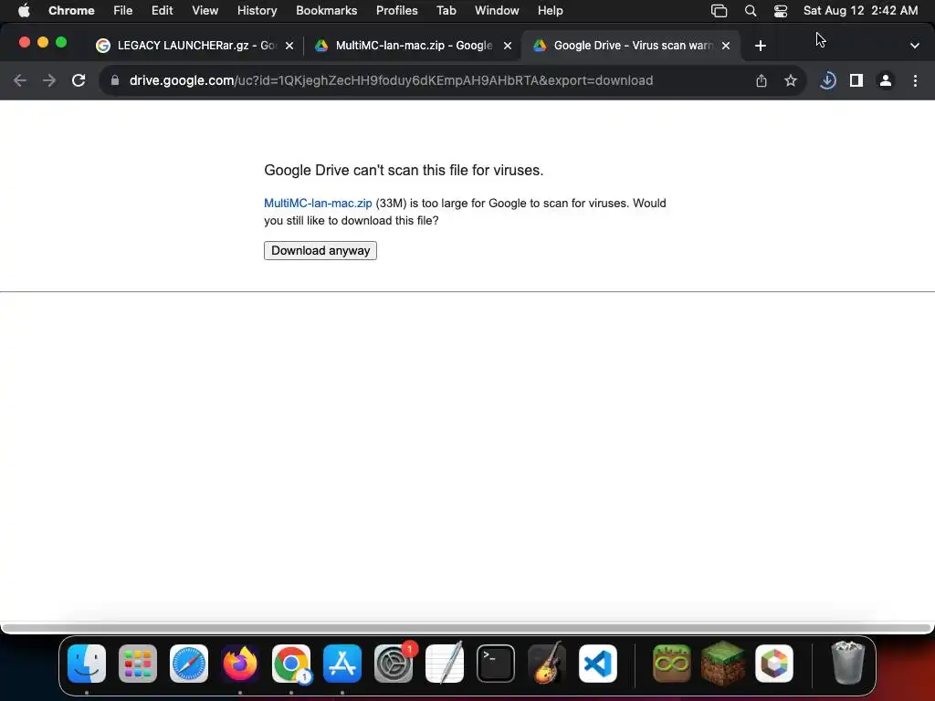Open the View menu
Viewport: 935px width, 701px height.
[x=205, y=11]
